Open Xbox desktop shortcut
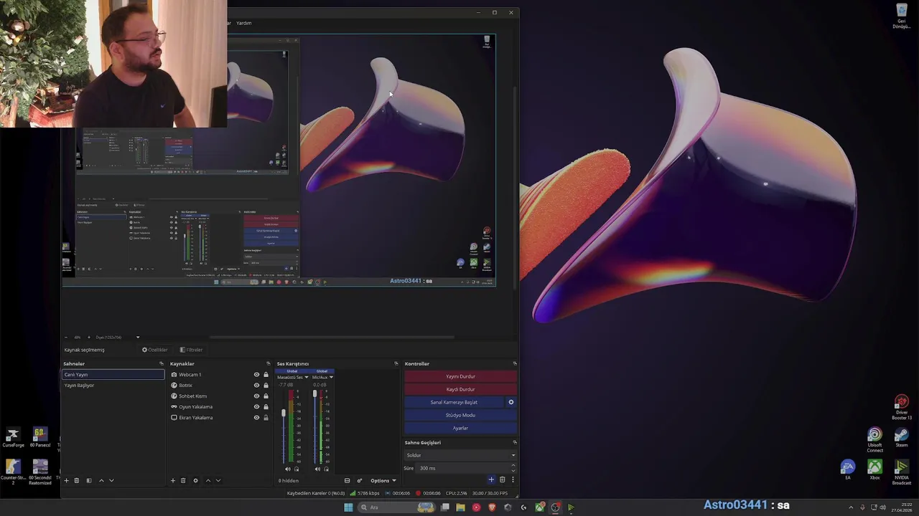The image size is (919, 516). point(874,470)
